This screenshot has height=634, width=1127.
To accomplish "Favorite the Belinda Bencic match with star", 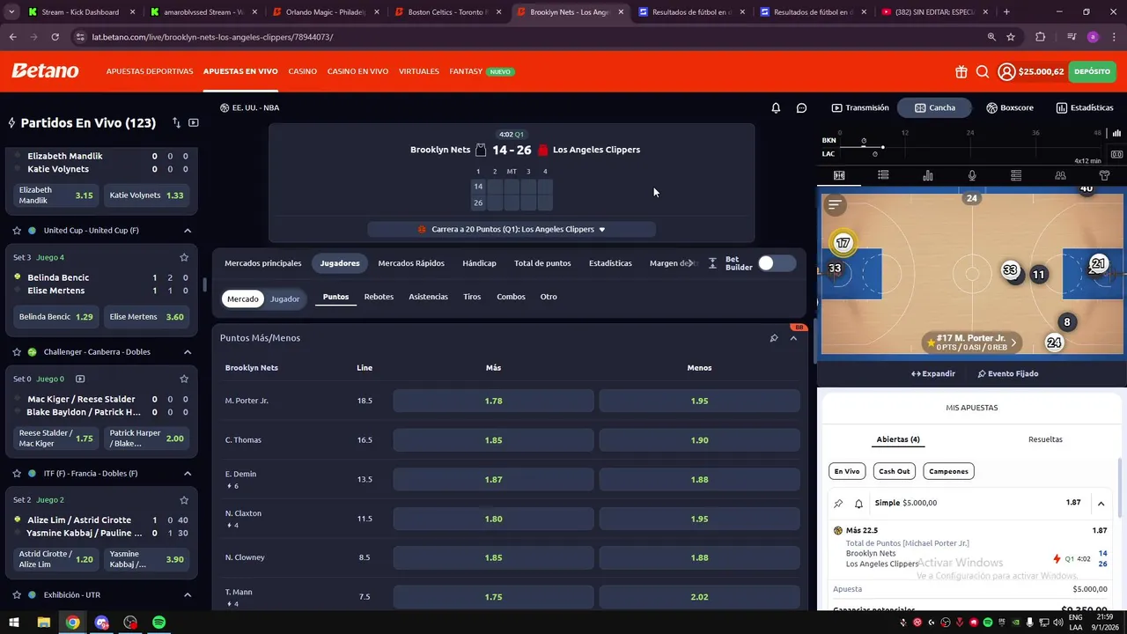I will (x=184, y=257).
